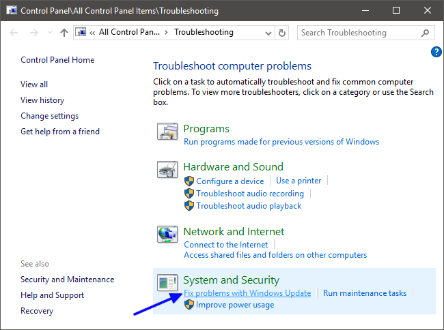The width and height of the screenshot is (444, 330).
Task: Minimize the Troubleshooting window
Action: [x=365, y=10]
